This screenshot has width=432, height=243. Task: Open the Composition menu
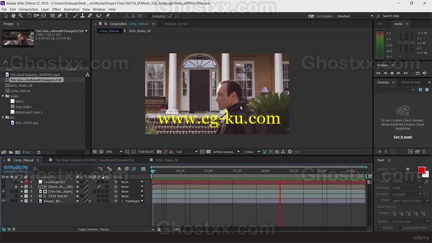pyautogui.click(x=29, y=9)
